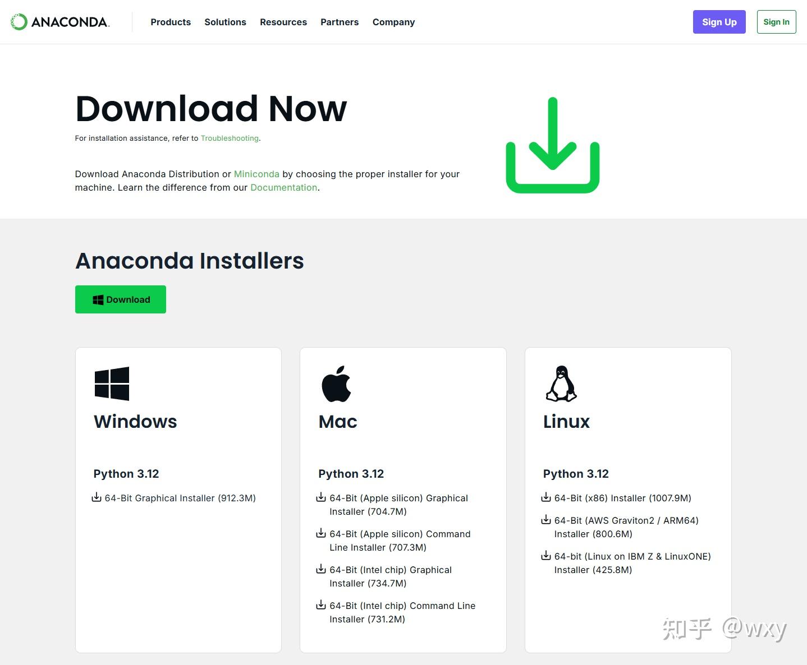Click the green Download button

point(120,299)
